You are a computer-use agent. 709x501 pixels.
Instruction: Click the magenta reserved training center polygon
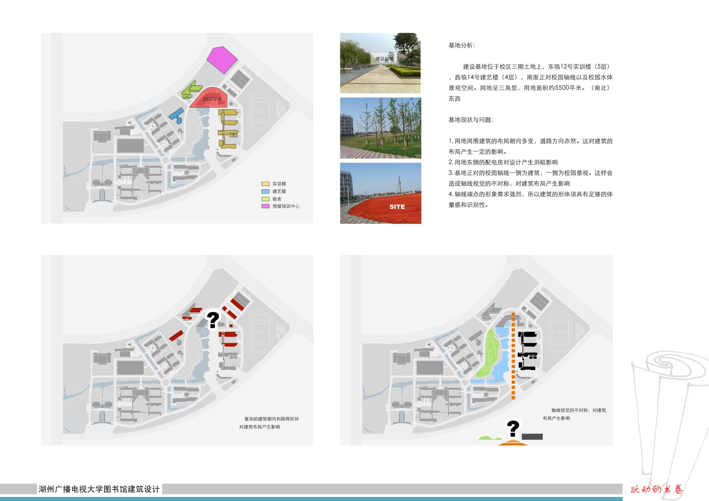click(222, 60)
